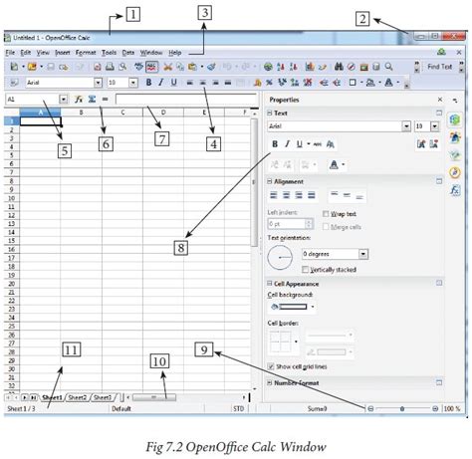Open text orientation degrees dropdown
Viewport: 472px width, 459px height.
tap(363, 254)
